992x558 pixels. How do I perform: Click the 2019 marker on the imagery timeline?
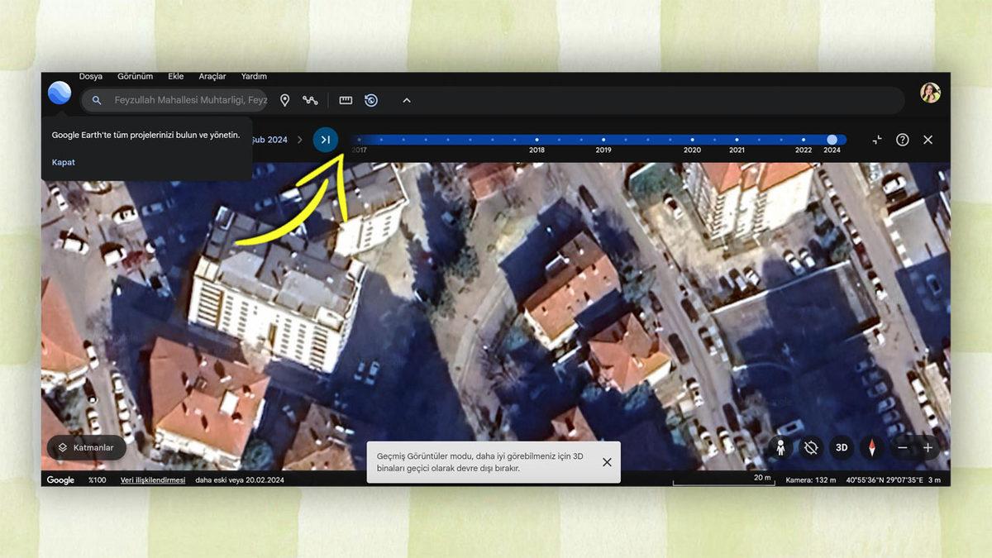point(603,140)
